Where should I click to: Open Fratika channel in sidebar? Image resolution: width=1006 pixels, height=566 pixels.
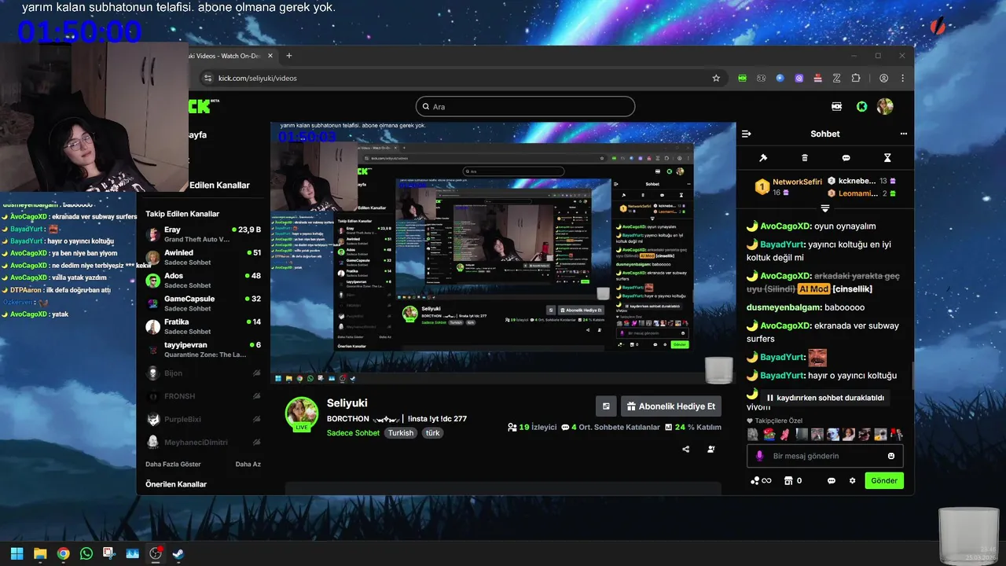click(x=203, y=326)
